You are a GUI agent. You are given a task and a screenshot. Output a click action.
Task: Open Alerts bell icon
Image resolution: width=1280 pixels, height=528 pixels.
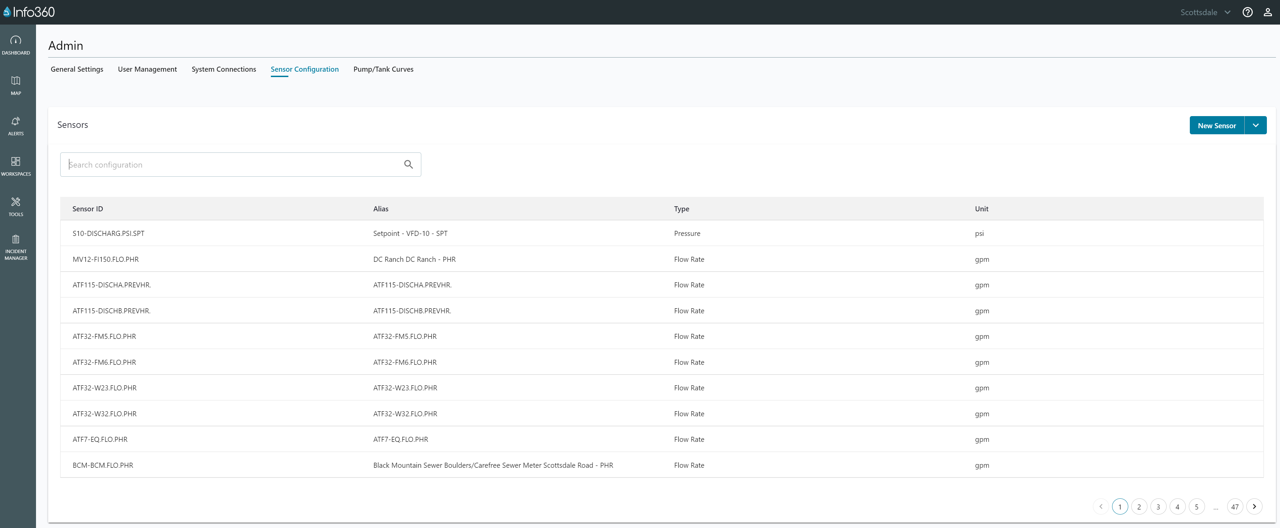16,125
